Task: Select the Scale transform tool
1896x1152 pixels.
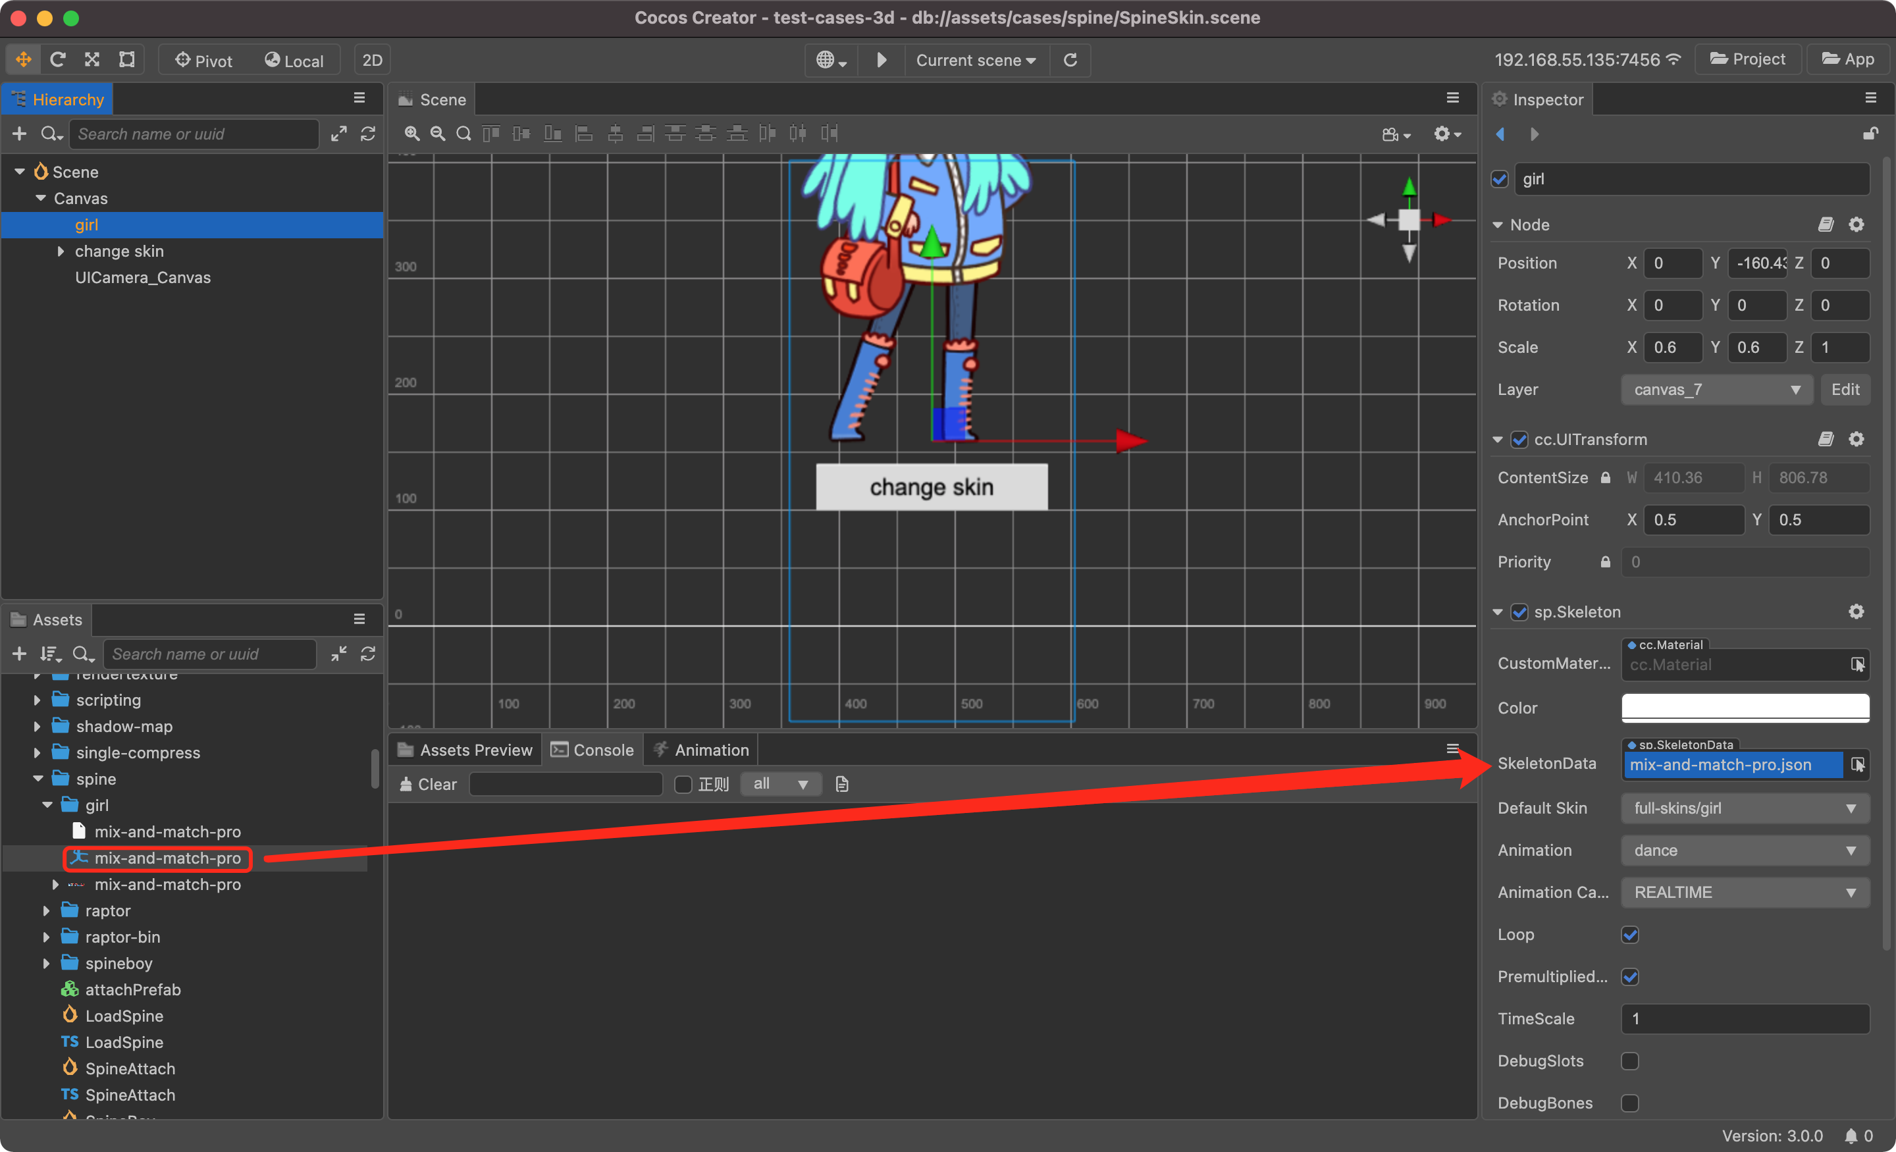Action: pos(92,59)
